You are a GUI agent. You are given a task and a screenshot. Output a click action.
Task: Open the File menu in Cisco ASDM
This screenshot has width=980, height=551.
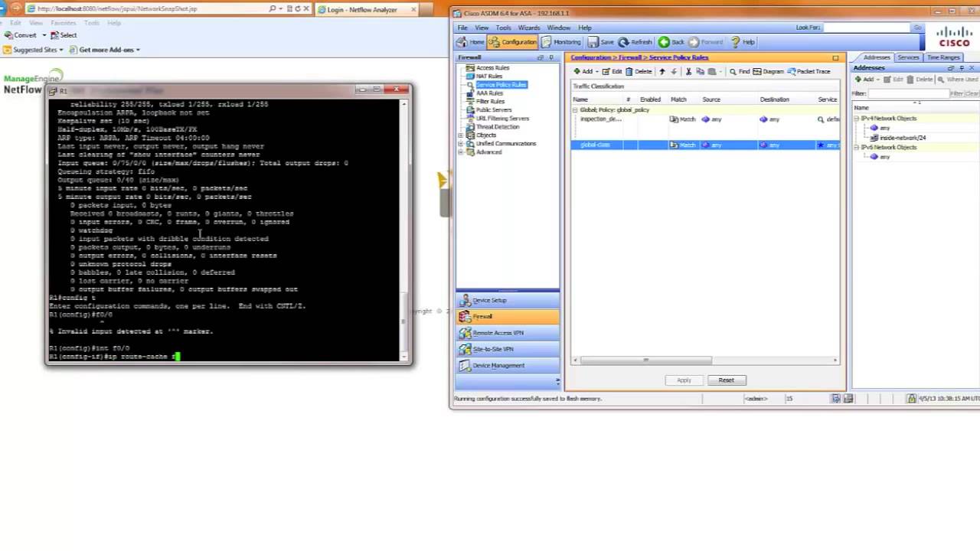point(462,28)
